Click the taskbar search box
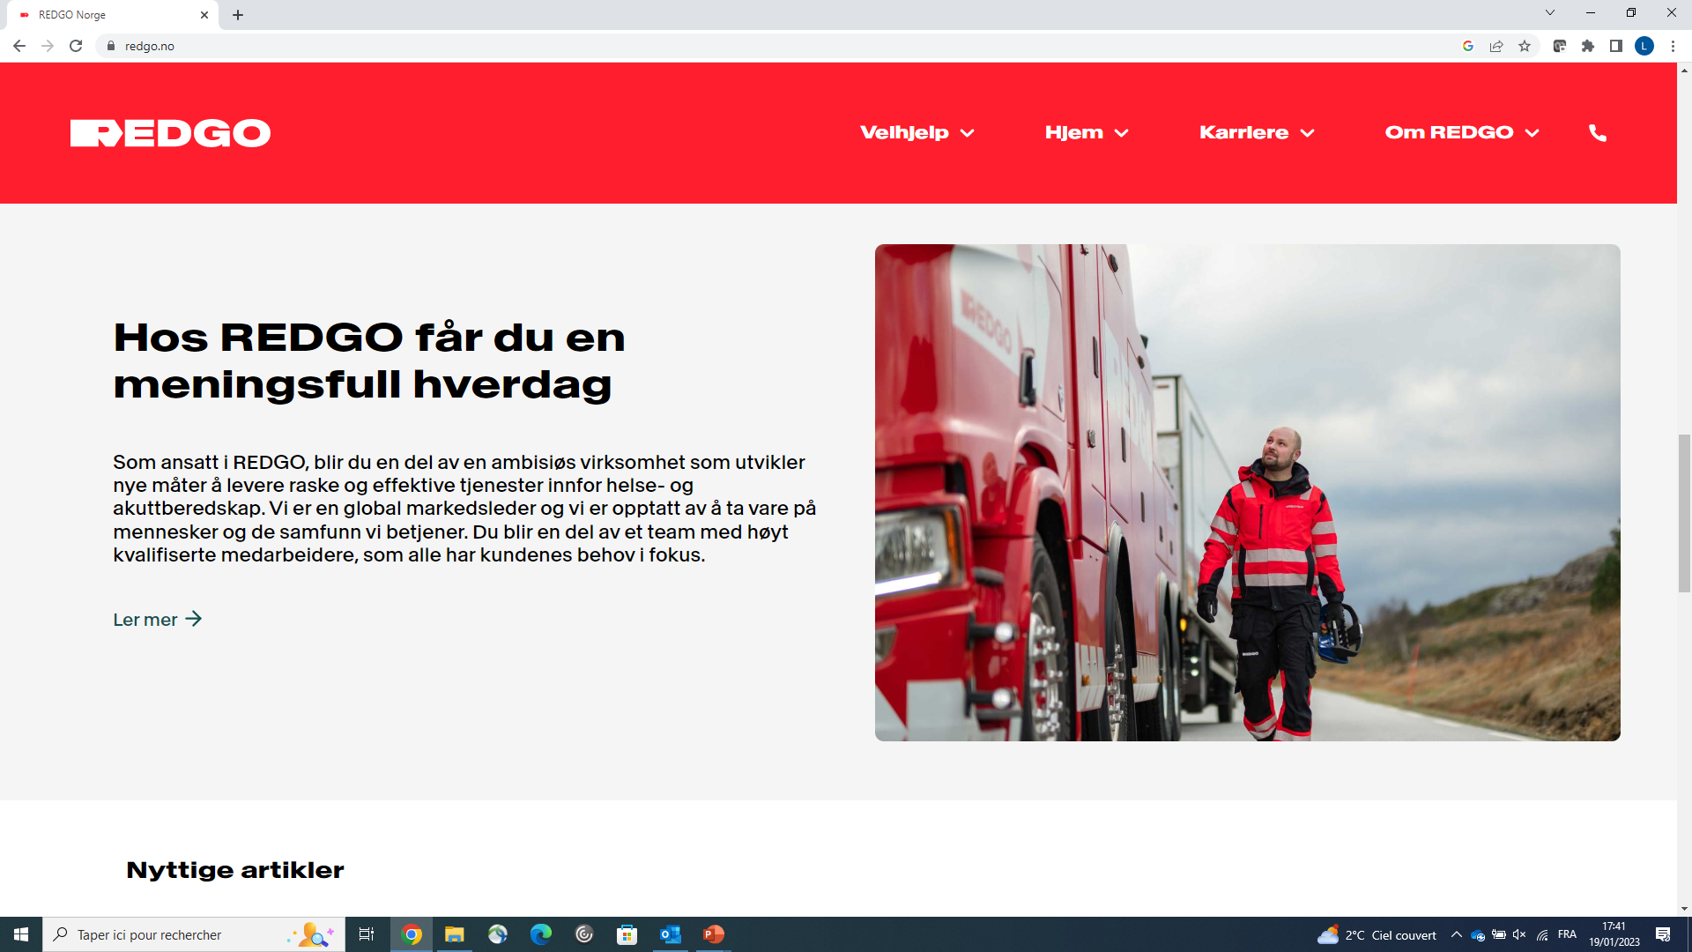Screen dimensions: 1692x952 (x=194, y=934)
